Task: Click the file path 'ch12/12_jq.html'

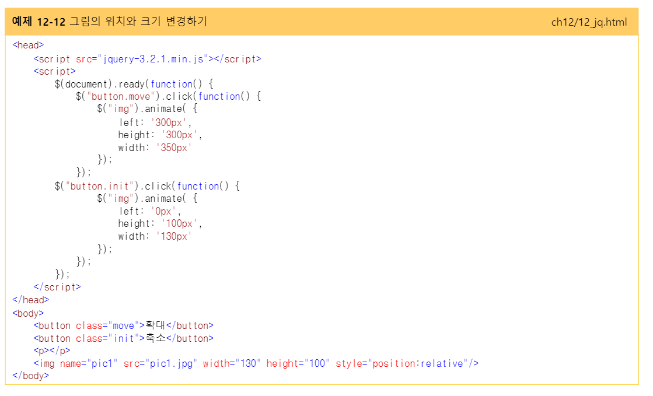Action: 589,22
